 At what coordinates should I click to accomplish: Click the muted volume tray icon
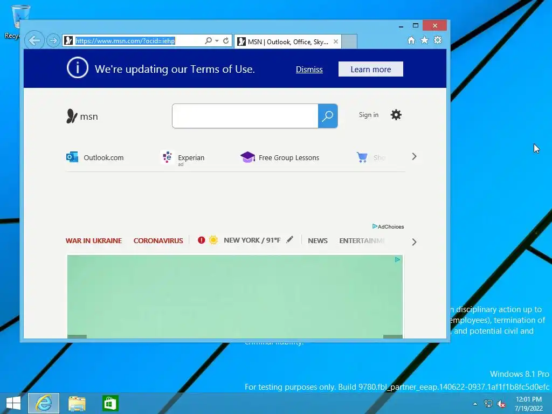click(x=501, y=404)
